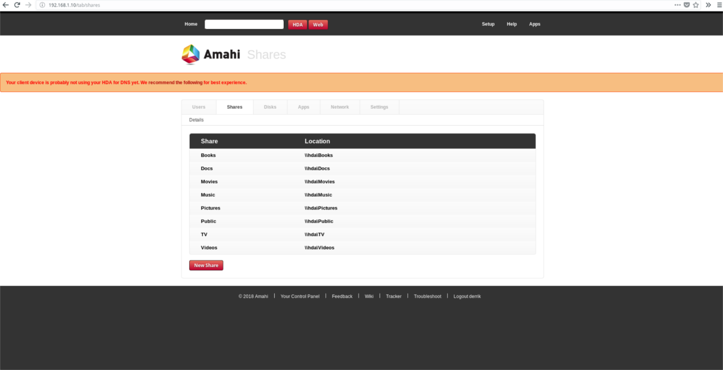Open the Wiki footer link
Image resolution: width=723 pixels, height=370 pixels.
(369, 297)
